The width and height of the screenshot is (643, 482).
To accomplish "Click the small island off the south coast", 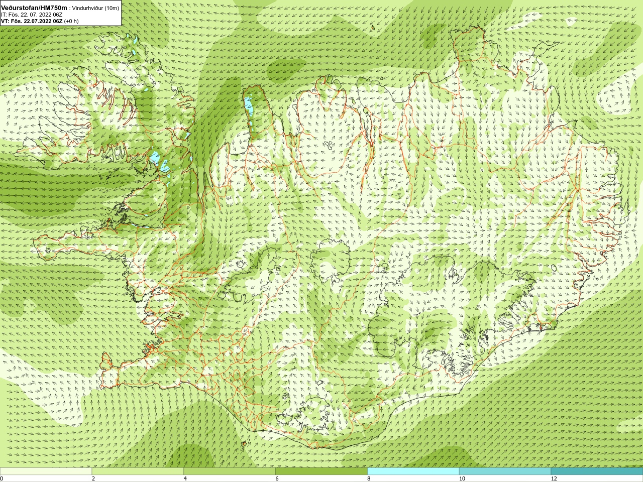I will tap(245, 444).
